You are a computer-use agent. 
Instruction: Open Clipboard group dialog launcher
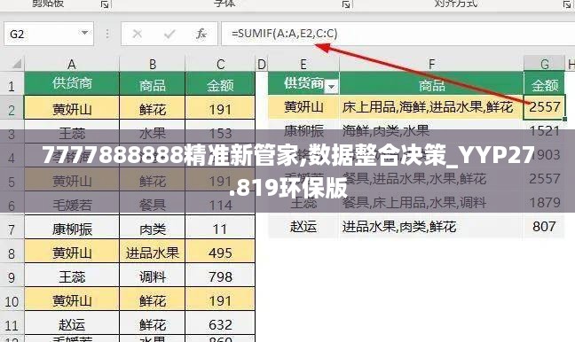[x=105, y=4]
